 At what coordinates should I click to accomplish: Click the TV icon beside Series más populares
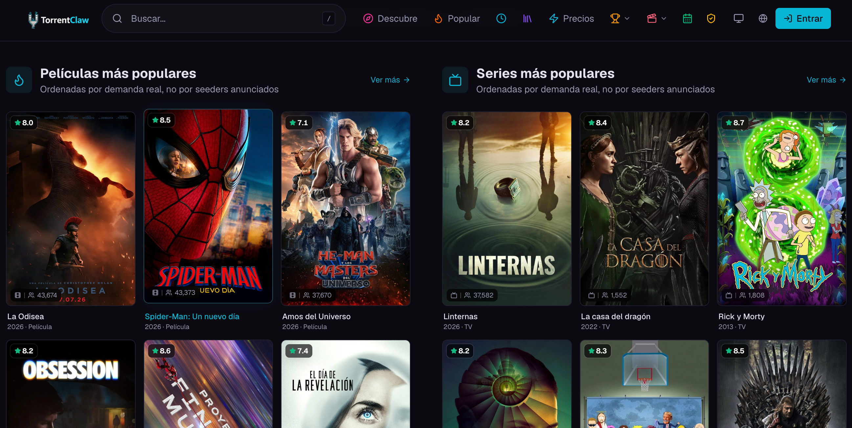click(455, 80)
